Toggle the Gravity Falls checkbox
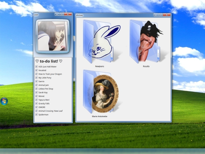Viewport: 205px width, 154px height. [x=36, y=103]
